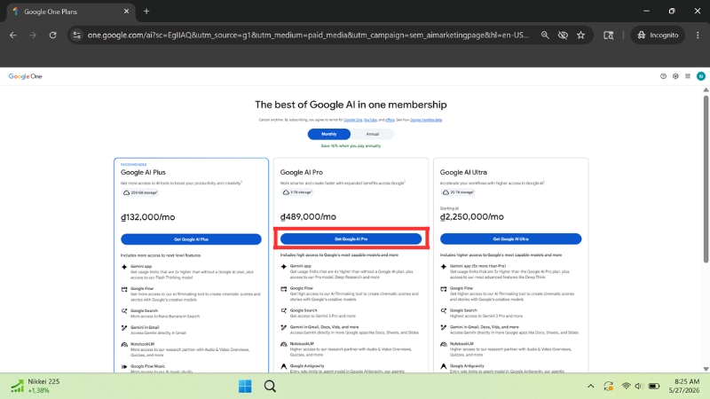
Task: Open the zoom magnifier in address bar
Action: pos(545,35)
